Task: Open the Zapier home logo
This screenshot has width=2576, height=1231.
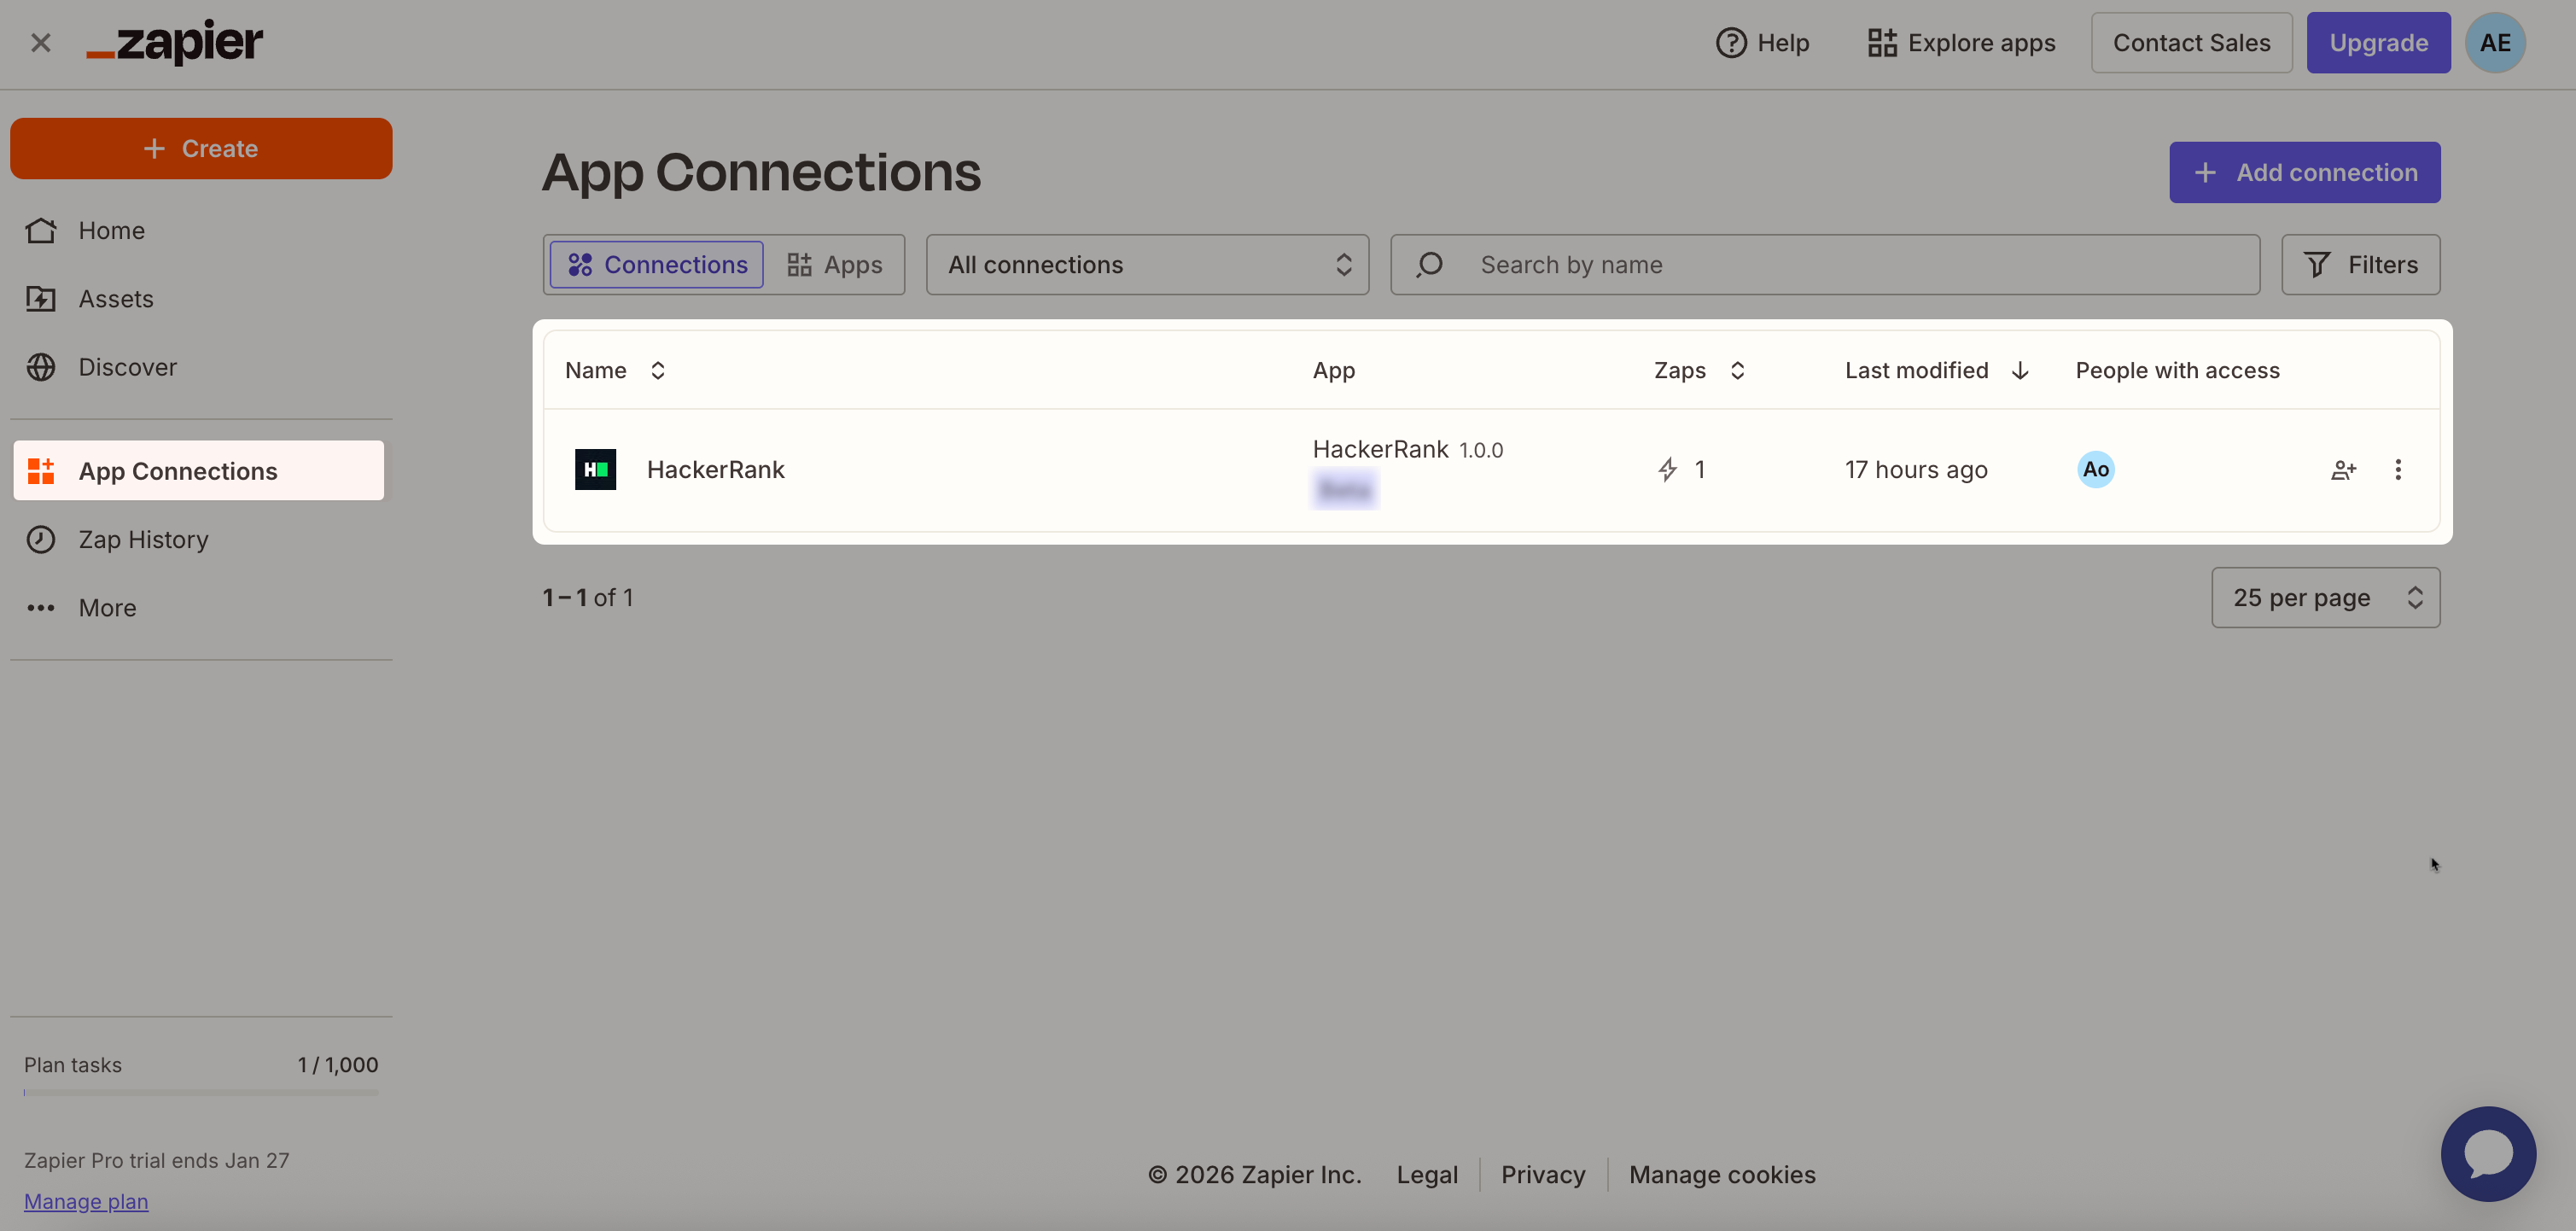Action: [175, 42]
